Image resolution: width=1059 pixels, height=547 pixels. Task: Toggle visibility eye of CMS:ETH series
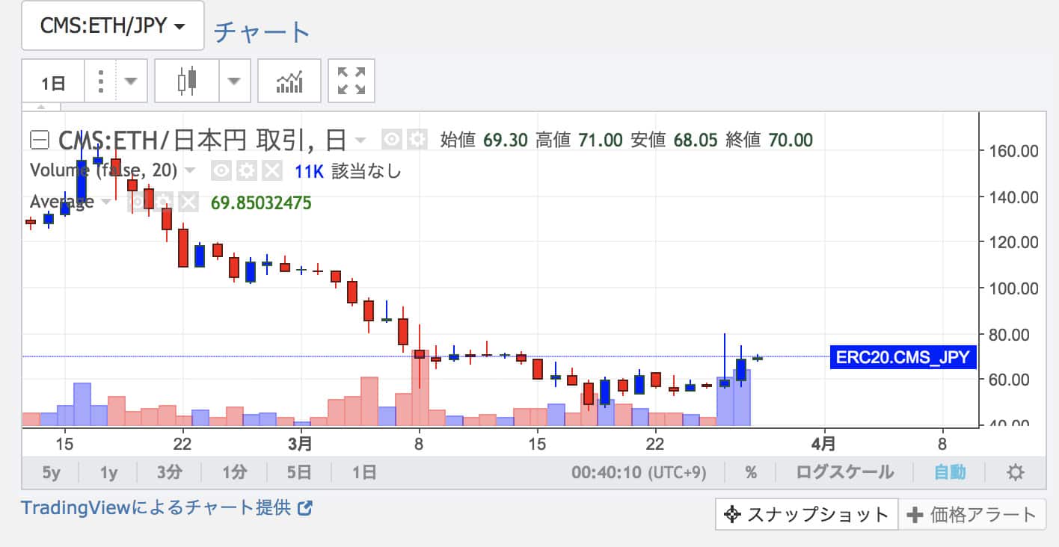(393, 140)
